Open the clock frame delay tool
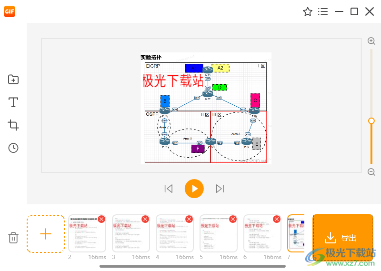 pos(13,148)
